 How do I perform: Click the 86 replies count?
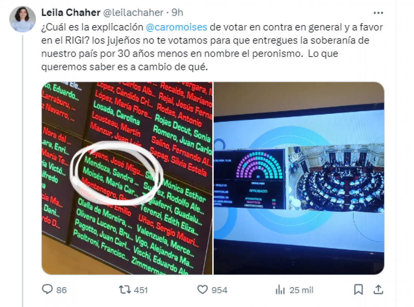[61, 290]
